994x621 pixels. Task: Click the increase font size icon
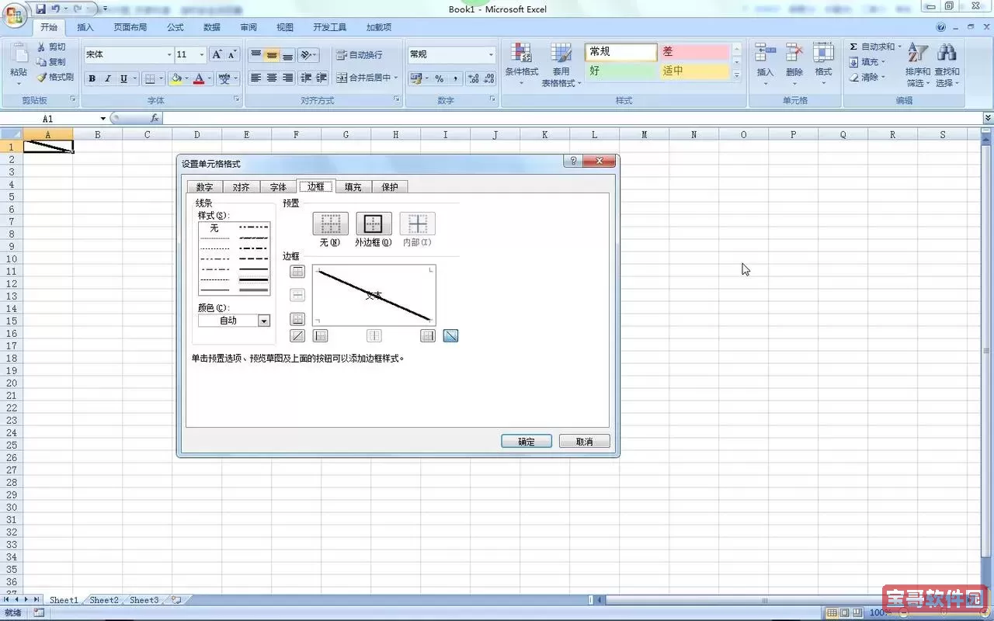(x=217, y=54)
